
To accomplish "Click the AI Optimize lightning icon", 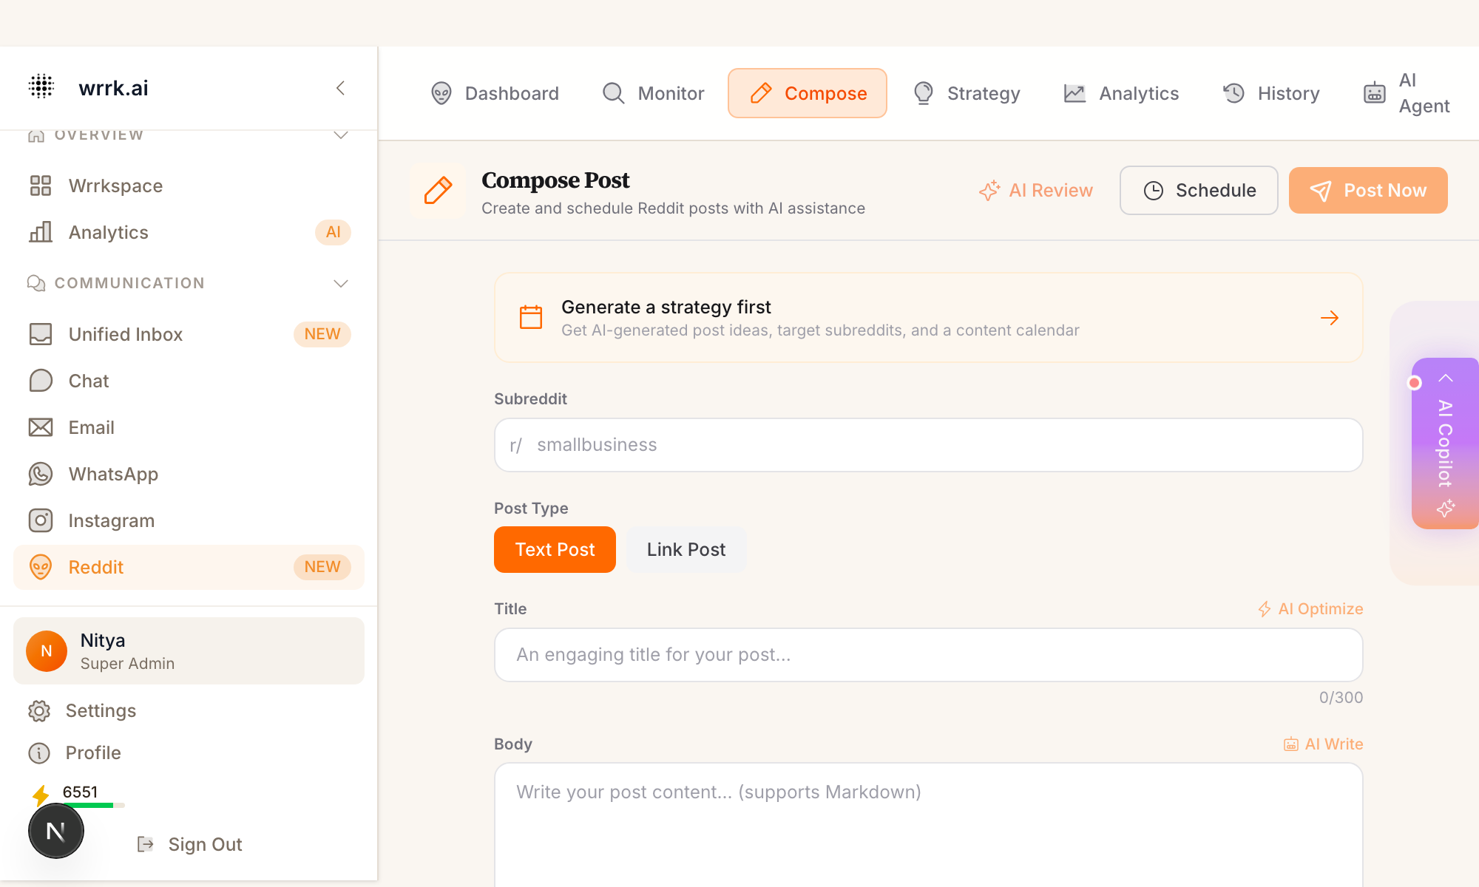I will coord(1264,609).
